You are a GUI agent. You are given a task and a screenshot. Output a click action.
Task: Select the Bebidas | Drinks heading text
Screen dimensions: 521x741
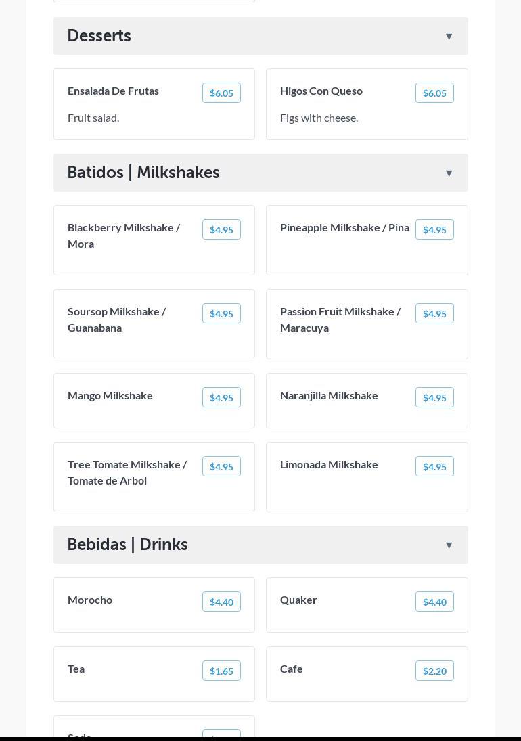pyautogui.click(x=128, y=545)
